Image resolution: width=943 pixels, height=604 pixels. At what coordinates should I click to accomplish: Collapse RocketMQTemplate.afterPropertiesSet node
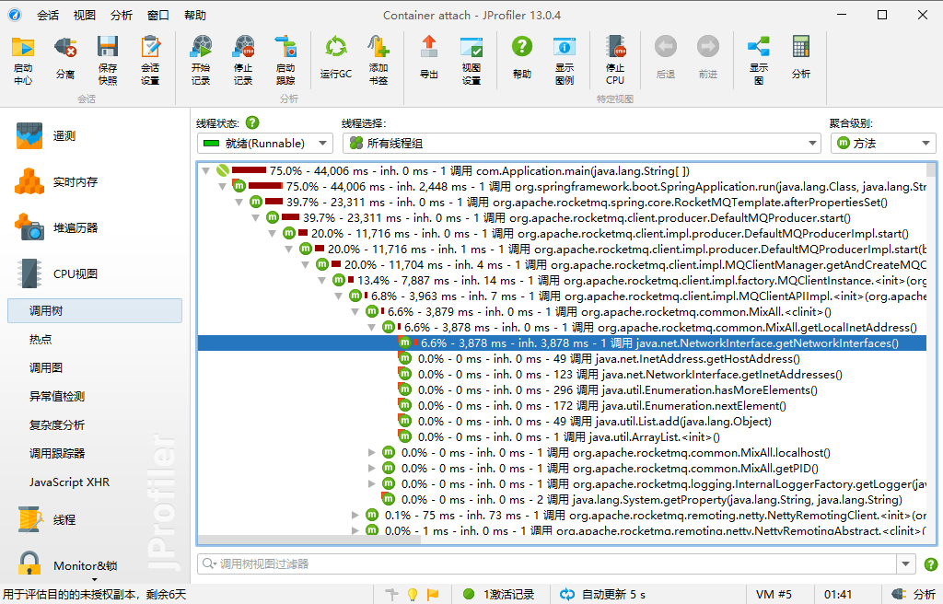[x=239, y=203]
